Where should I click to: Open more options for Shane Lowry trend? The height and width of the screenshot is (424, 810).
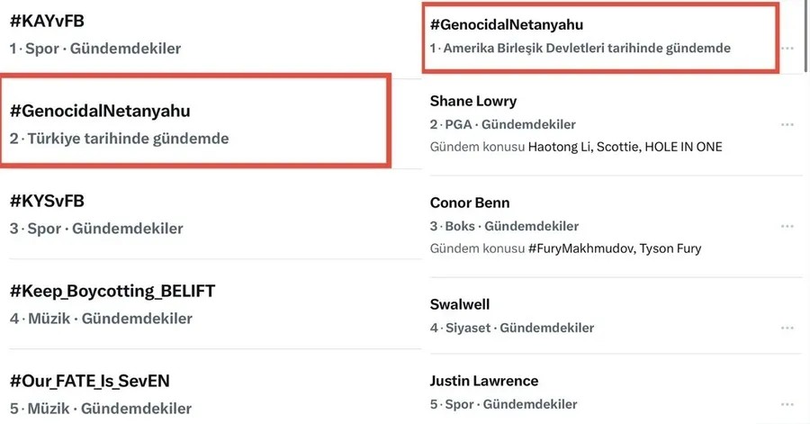point(787,124)
